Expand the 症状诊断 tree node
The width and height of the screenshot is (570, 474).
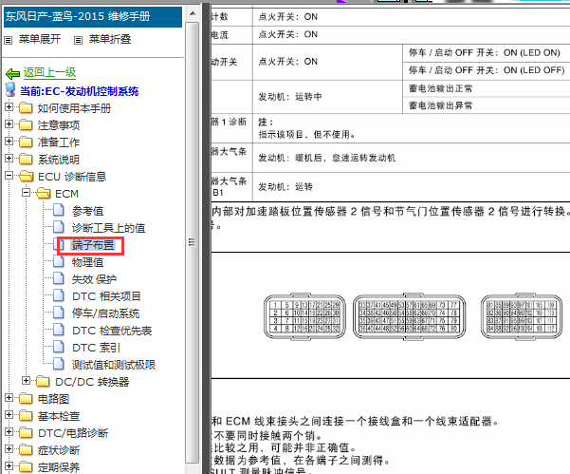point(9,449)
